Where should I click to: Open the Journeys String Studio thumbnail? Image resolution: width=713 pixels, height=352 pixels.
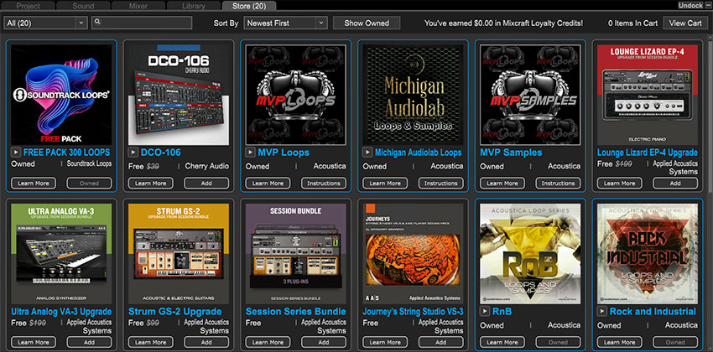[x=413, y=253]
